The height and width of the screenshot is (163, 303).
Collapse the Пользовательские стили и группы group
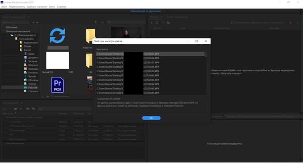(x=3, y=118)
